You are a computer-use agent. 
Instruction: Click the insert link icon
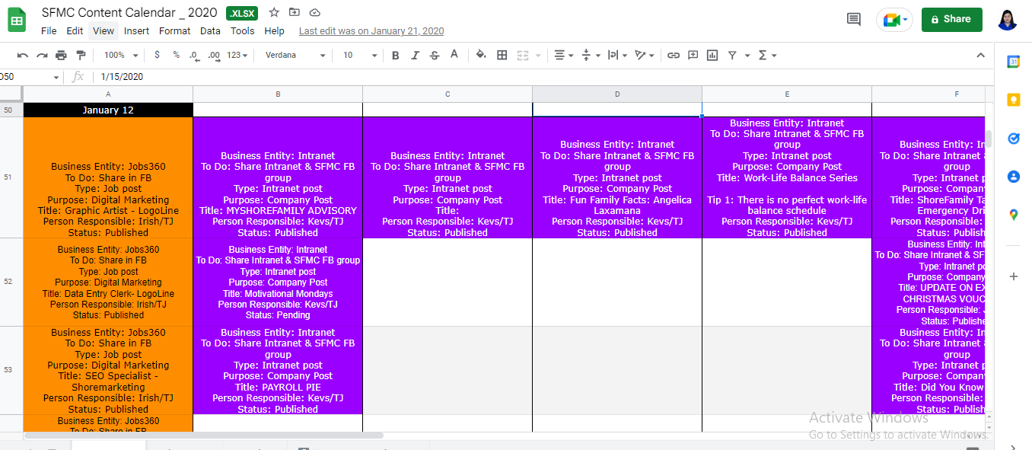coord(674,56)
